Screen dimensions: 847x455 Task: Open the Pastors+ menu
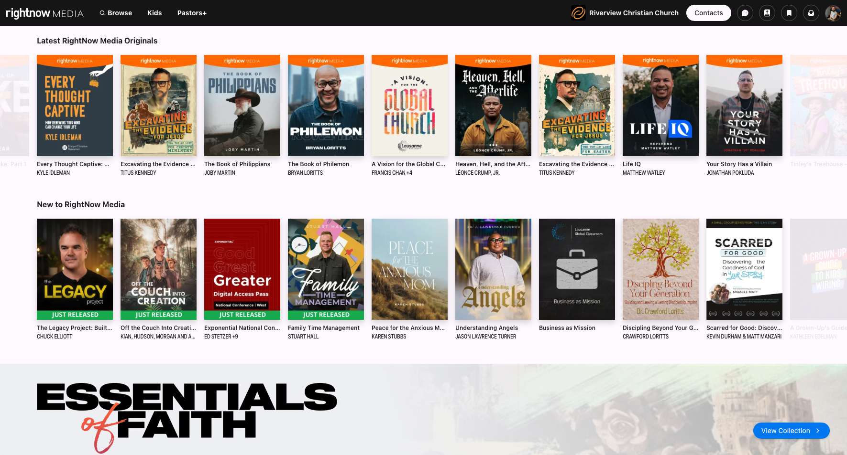(x=192, y=13)
